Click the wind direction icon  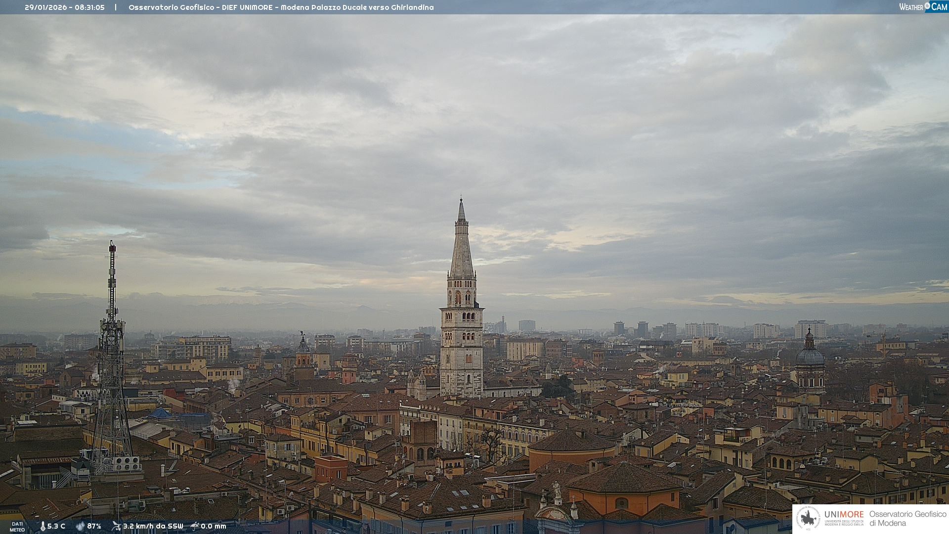click(x=116, y=526)
